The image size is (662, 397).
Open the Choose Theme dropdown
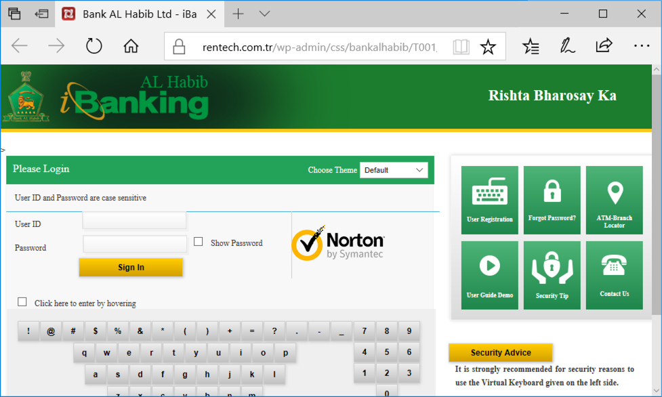pos(394,170)
